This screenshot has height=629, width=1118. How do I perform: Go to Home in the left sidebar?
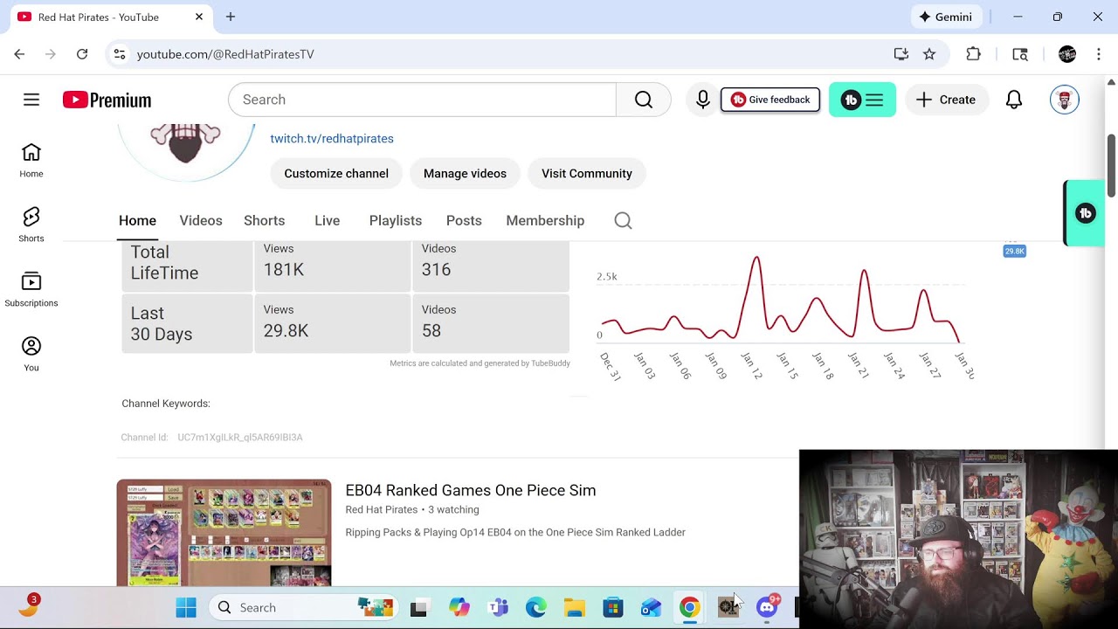[x=31, y=160]
